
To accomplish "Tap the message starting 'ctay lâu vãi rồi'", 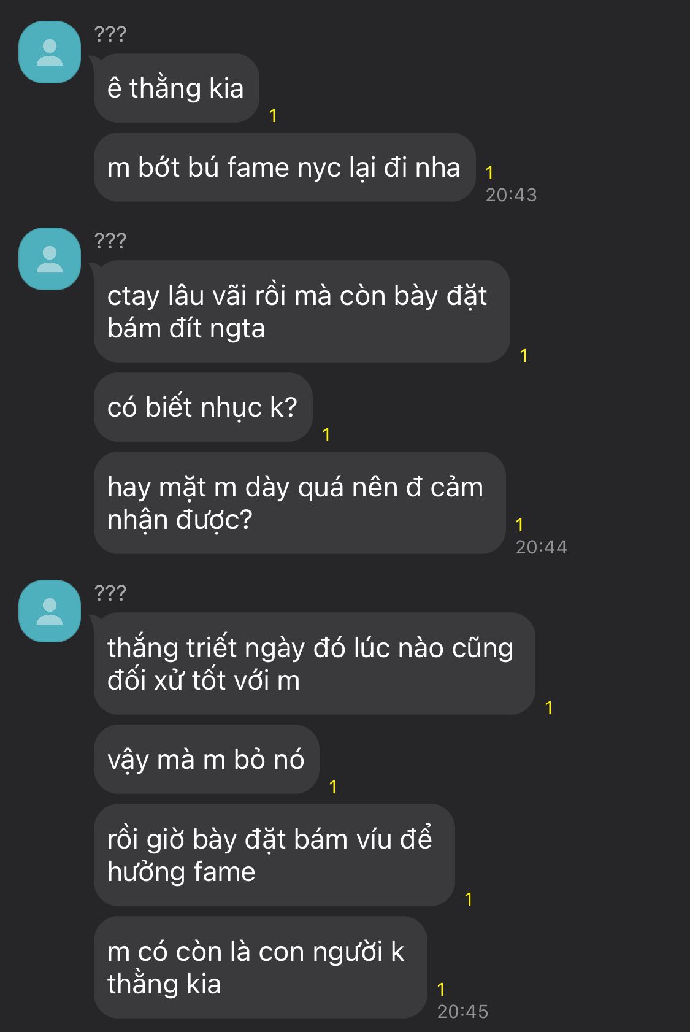I will (x=302, y=312).
